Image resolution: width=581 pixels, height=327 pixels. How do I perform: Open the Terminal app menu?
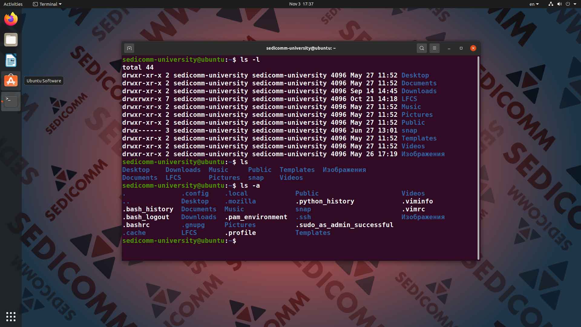pyautogui.click(x=47, y=4)
